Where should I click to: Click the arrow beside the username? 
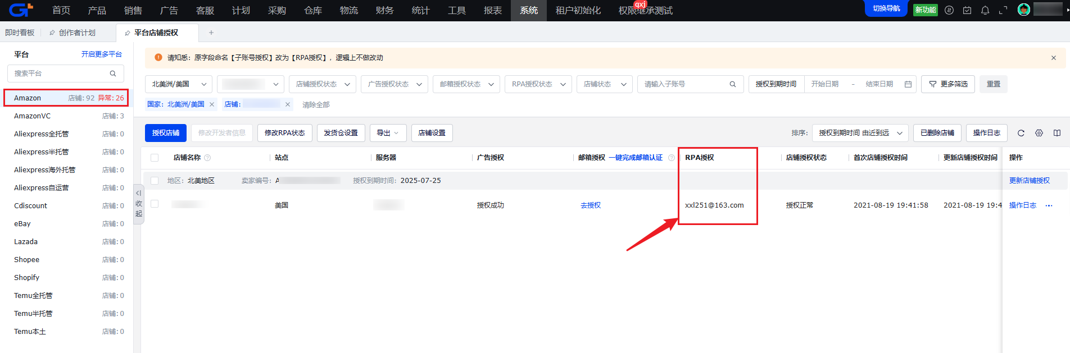pyautogui.click(x=1068, y=10)
